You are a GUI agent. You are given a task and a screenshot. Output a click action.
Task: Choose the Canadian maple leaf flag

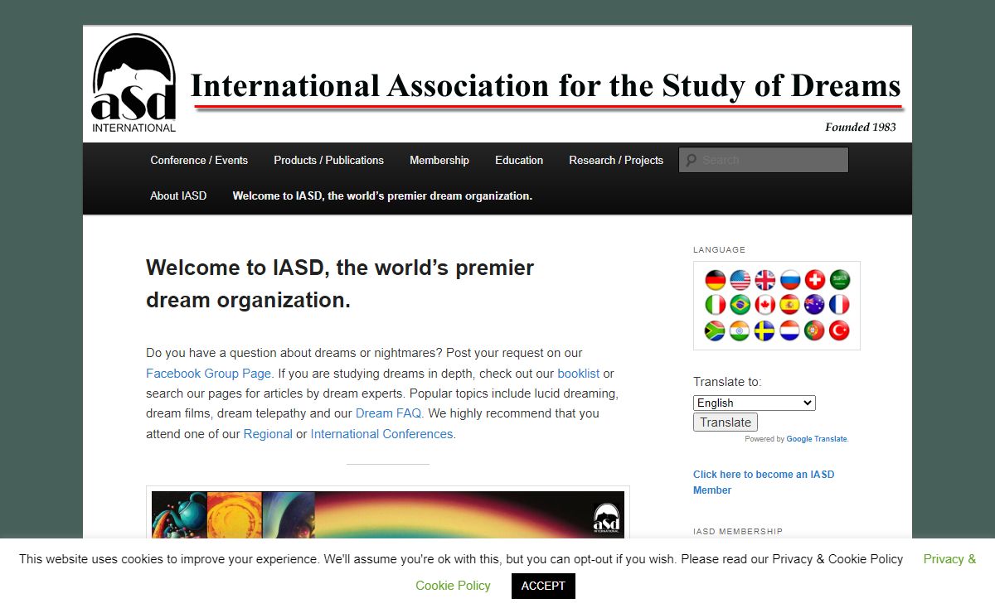tap(764, 305)
